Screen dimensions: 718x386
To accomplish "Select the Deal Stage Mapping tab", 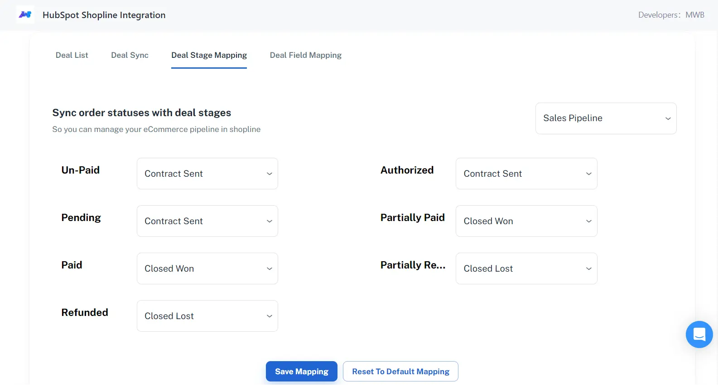I will pyautogui.click(x=209, y=55).
